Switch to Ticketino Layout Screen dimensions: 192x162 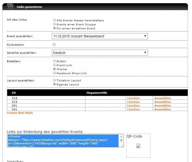54,80
